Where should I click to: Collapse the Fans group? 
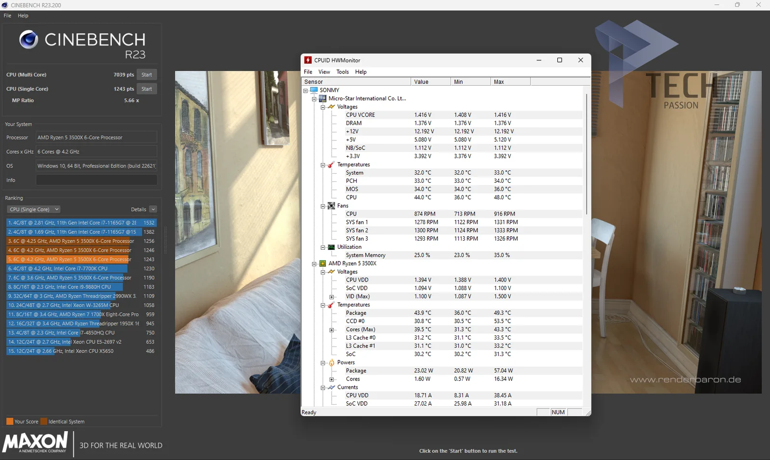point(323,206)
